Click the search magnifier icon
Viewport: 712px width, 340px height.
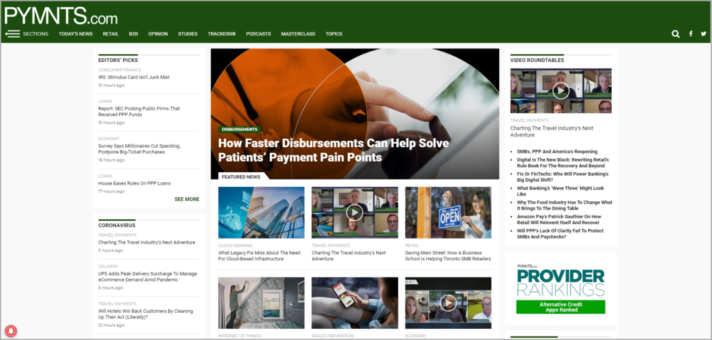coord(676,34)
